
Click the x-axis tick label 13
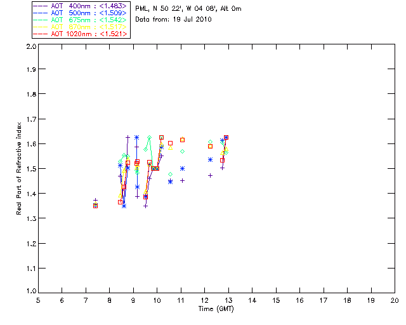228,301
